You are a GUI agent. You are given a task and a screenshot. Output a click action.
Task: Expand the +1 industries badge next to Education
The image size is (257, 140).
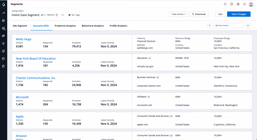[x=150, y=58]
